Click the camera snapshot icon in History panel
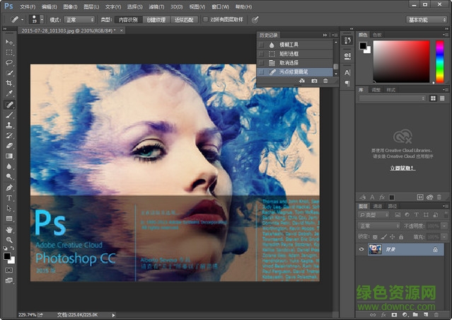The height and width of the screenshot is (320, 452). 314,81
